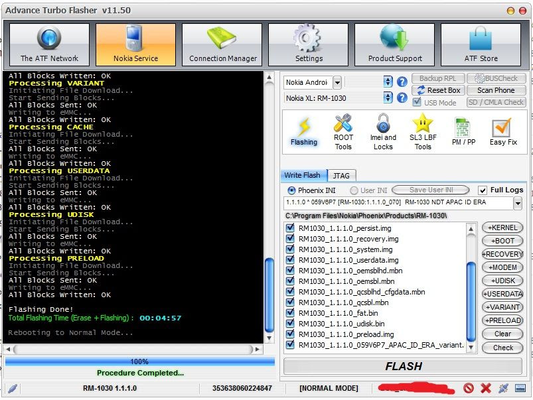Click the +RECOVERY button
The width and height of the screenshot is (533, 400).
502,254
